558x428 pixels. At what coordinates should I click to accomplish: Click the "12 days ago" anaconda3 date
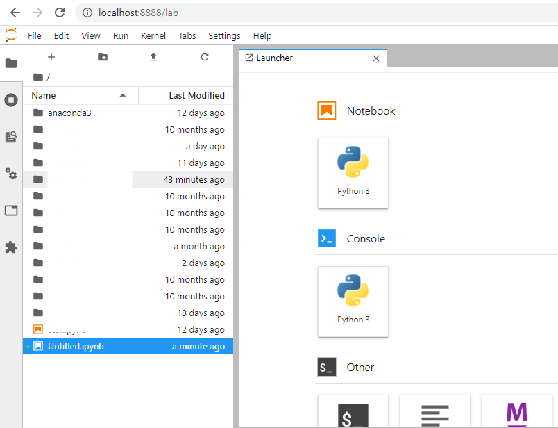pyautogui.click(x=201, y=113)
